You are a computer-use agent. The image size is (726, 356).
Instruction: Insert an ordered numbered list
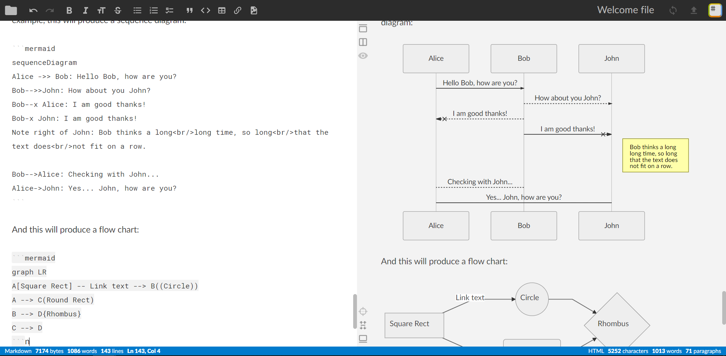(x=154, y=10)
